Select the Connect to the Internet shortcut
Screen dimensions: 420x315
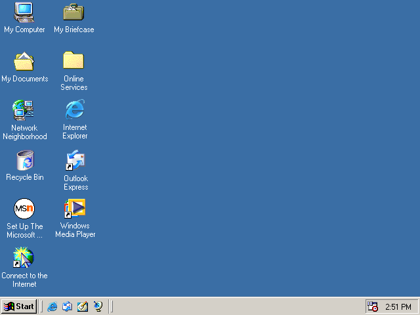(x=24, y=257)
